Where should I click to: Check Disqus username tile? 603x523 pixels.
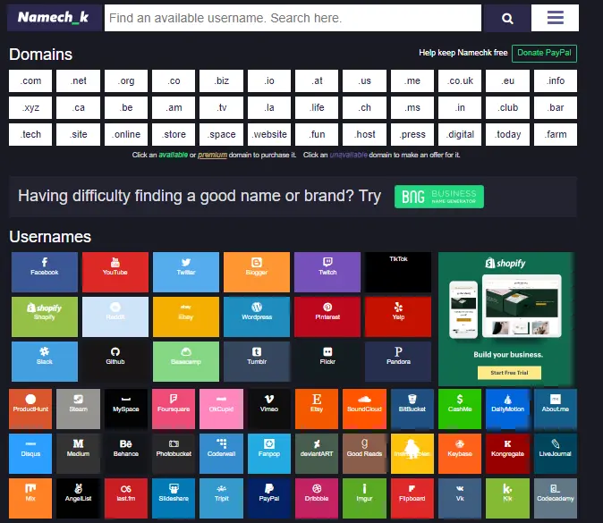click(30, 454)
